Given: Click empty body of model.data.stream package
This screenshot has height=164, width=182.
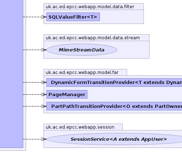Looking at the screenshot, I should pos(133,50).
